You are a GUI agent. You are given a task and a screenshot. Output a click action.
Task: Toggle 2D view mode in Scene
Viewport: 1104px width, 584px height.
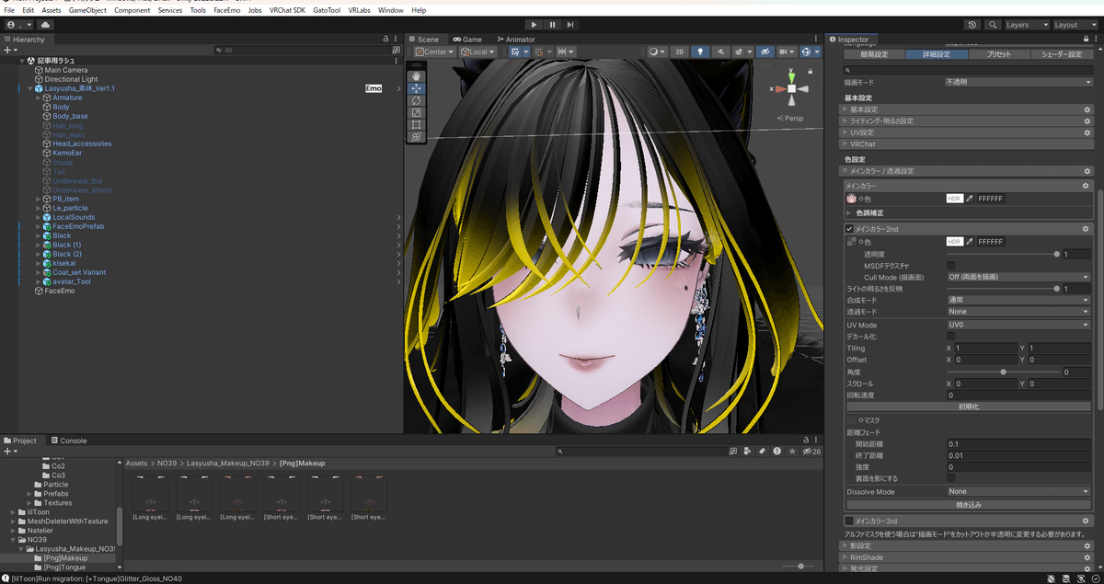coord(680,52)
